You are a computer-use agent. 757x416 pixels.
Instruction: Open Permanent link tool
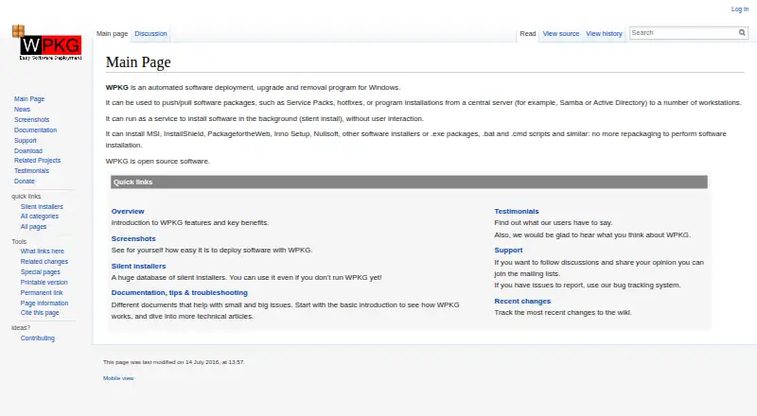point(42,293)
